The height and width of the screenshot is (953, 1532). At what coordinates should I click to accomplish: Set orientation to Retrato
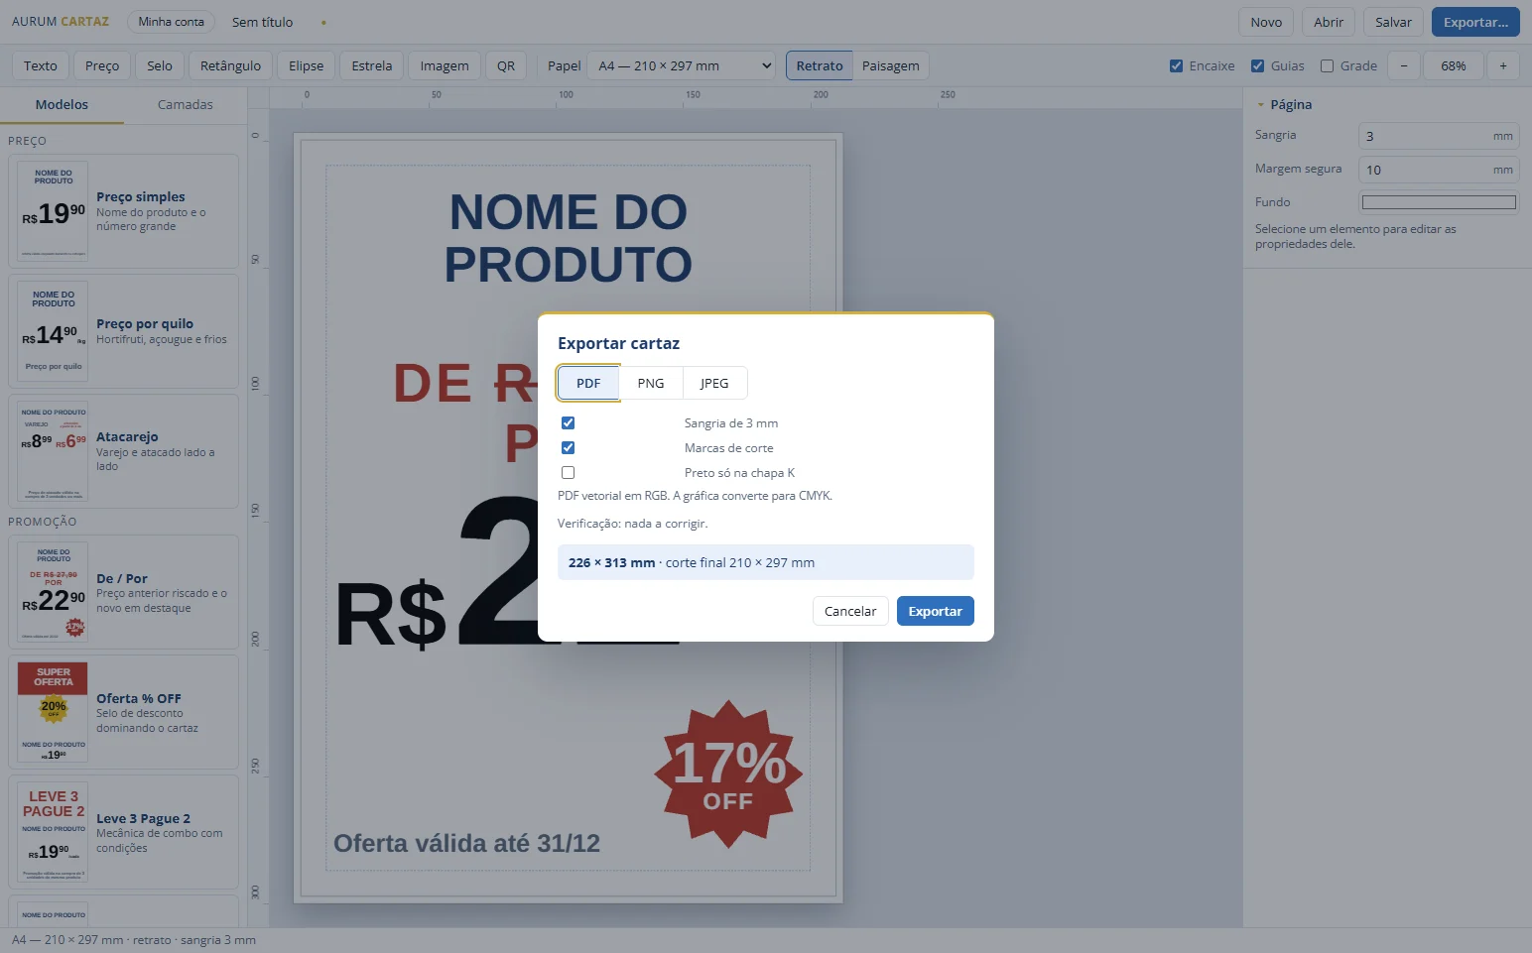[x=820, y=65]
